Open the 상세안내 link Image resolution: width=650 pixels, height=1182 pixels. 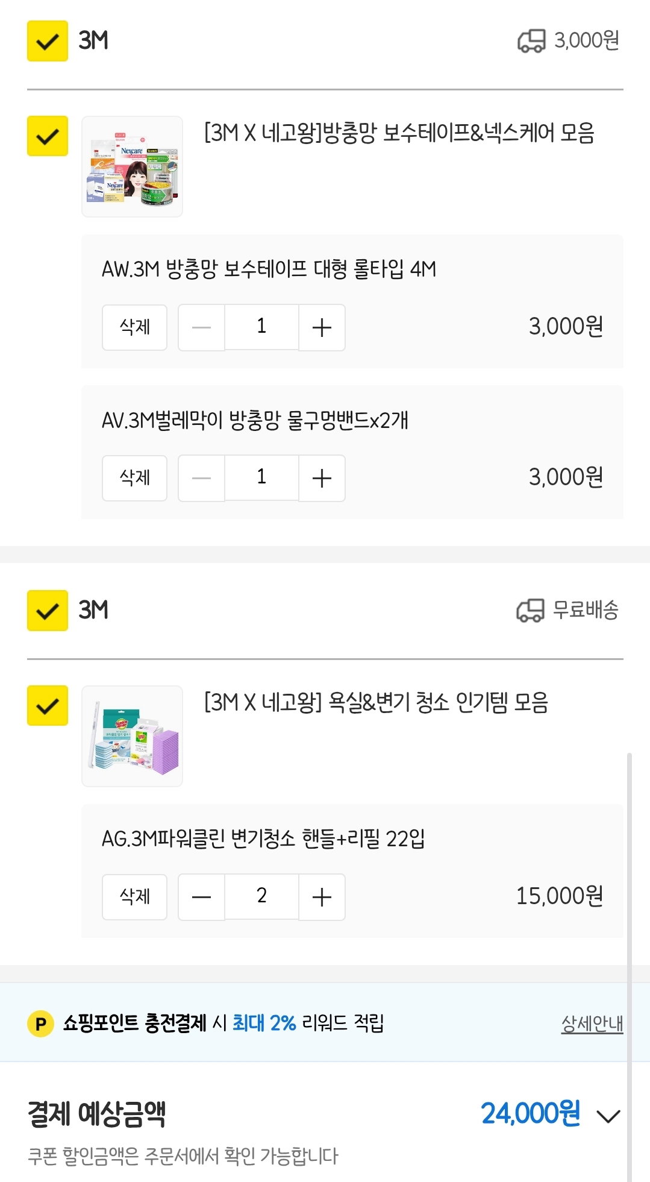pos(592,1023)
